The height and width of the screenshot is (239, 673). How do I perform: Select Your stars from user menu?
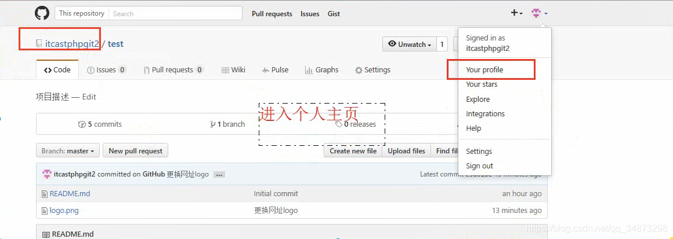pyautogui.click(x=482, y=84)
